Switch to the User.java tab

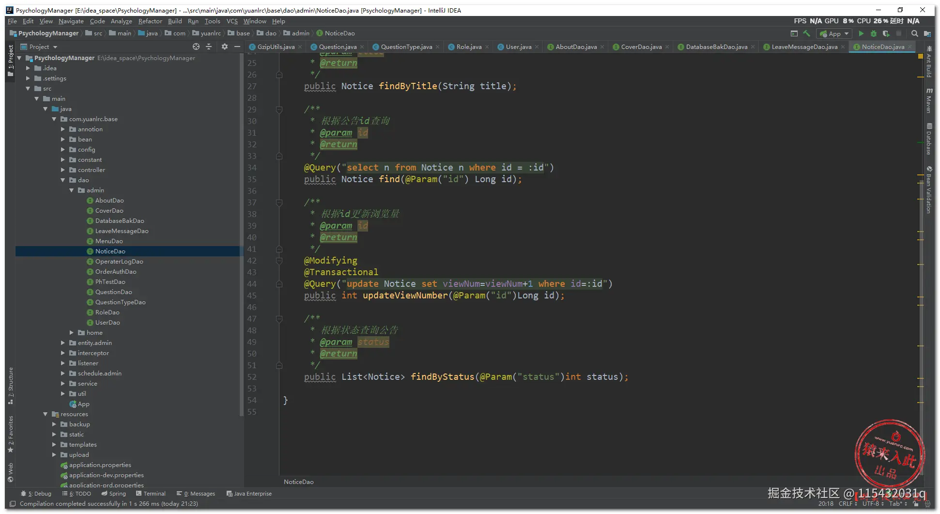click(x=518, y=47)
